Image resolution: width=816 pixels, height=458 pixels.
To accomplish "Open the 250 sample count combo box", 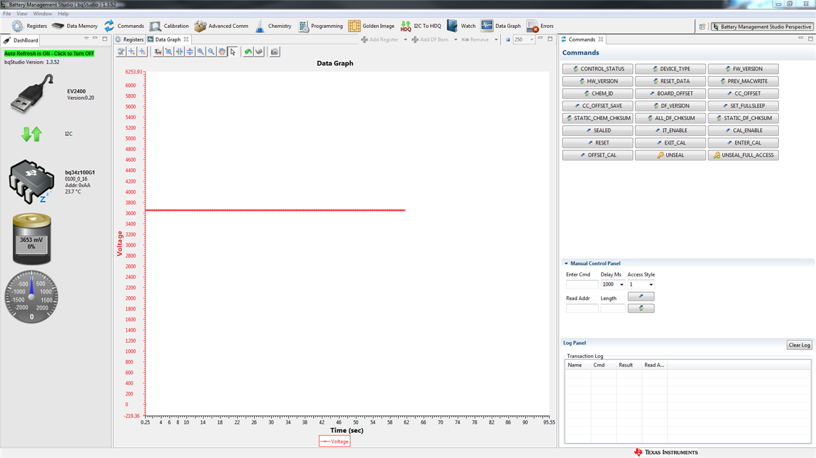I will [x=523, y=40].
